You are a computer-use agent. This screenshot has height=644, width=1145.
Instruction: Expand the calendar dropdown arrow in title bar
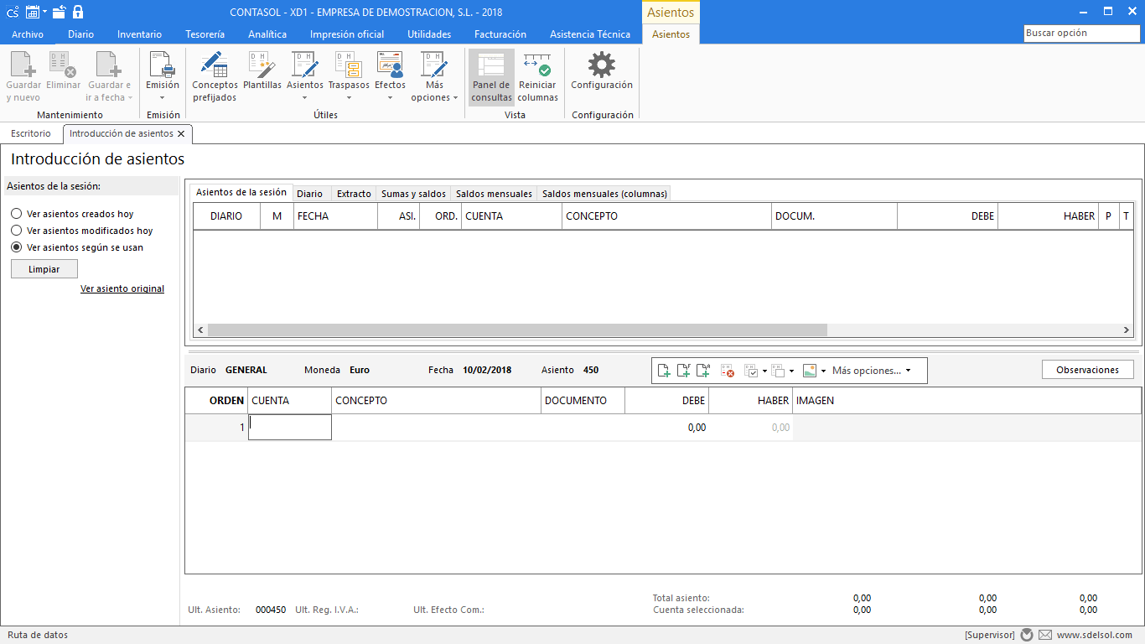pyautogui.click(x=44, y=13)
